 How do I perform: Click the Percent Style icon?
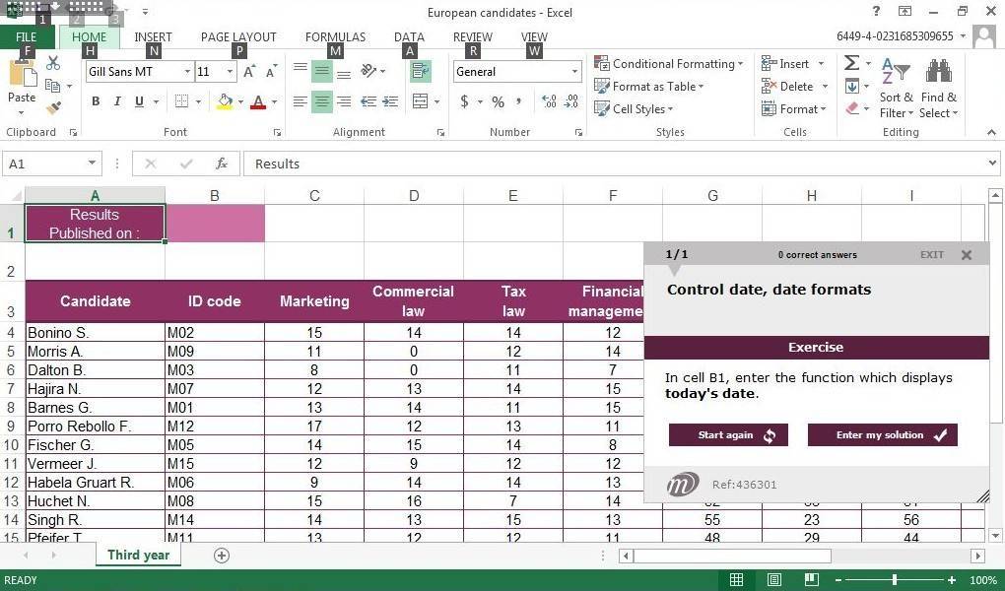point(498,101)
